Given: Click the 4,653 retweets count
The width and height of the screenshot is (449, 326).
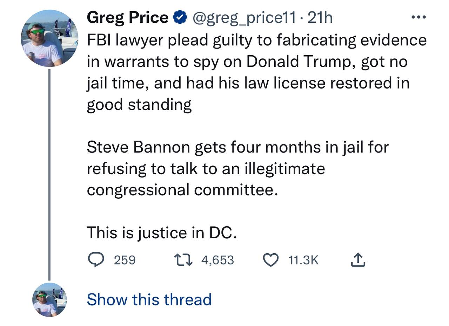Looking at the screenshot, I should (217, 260).
